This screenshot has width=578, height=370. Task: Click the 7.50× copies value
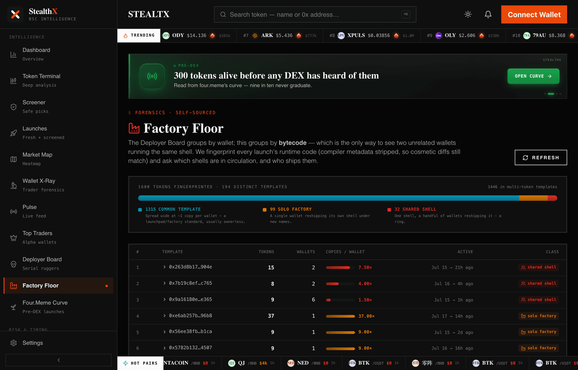[365, 267]
